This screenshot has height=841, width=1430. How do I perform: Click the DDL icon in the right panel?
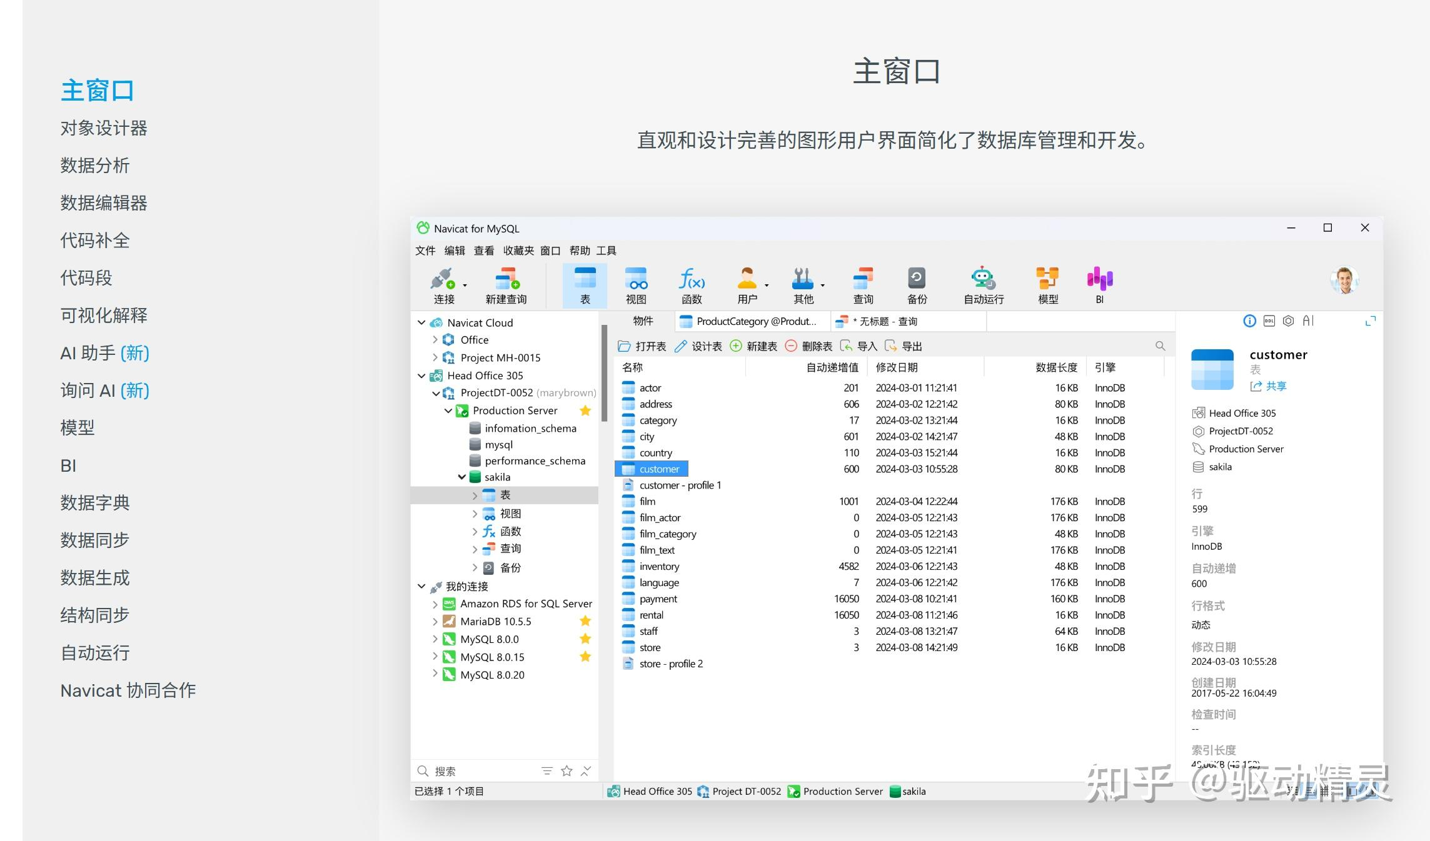click(1269, 321)
